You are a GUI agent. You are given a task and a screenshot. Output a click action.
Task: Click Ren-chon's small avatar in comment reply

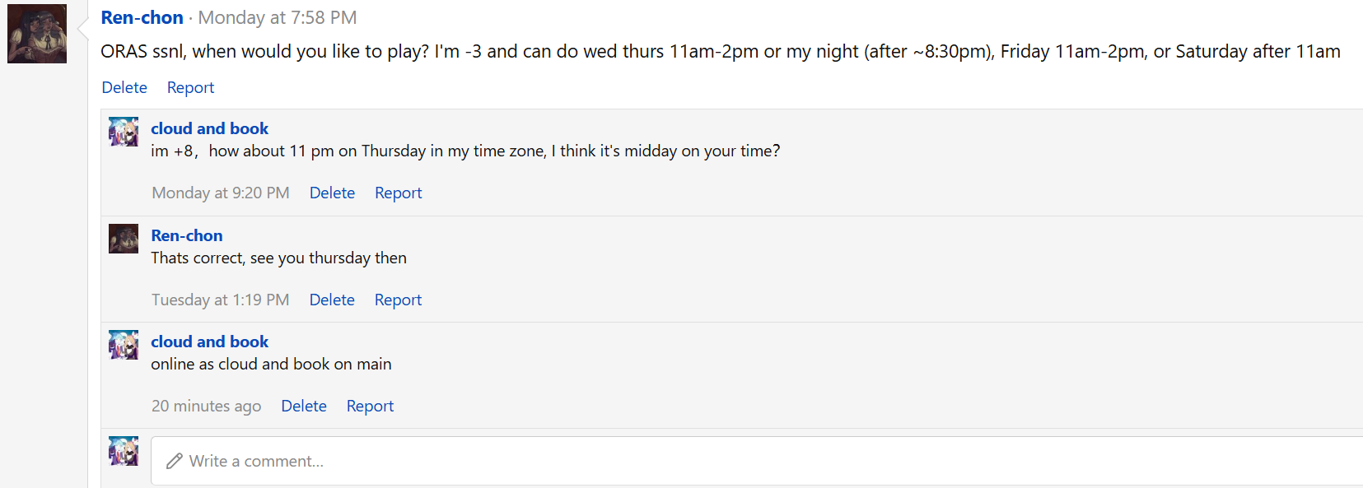(124, 239)
